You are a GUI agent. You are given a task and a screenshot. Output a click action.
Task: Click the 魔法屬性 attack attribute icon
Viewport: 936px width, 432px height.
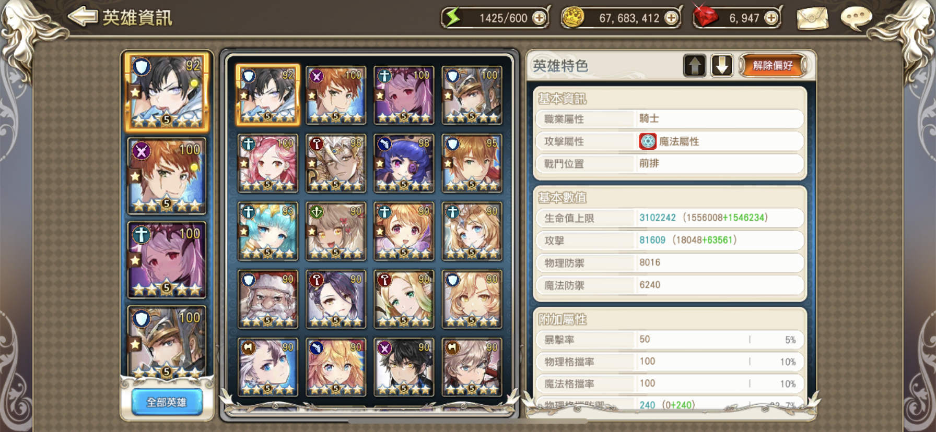click(648, 141)
